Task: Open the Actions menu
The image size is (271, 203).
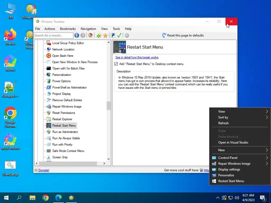Action: (50, 29)
